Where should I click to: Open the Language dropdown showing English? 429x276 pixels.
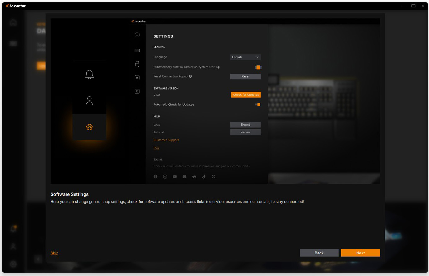pos(245,57)
